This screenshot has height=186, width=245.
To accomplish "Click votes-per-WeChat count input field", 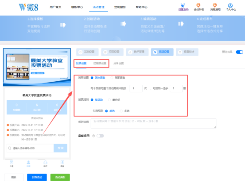I will (136, 88).
